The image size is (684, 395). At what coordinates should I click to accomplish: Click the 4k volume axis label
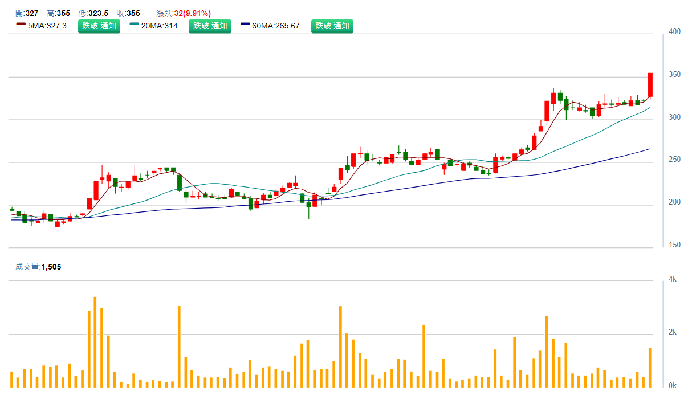tap(673, 279)
